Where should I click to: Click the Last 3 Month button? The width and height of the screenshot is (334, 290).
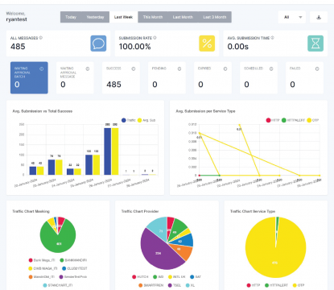pyautogui.click(x=215, y=17)
